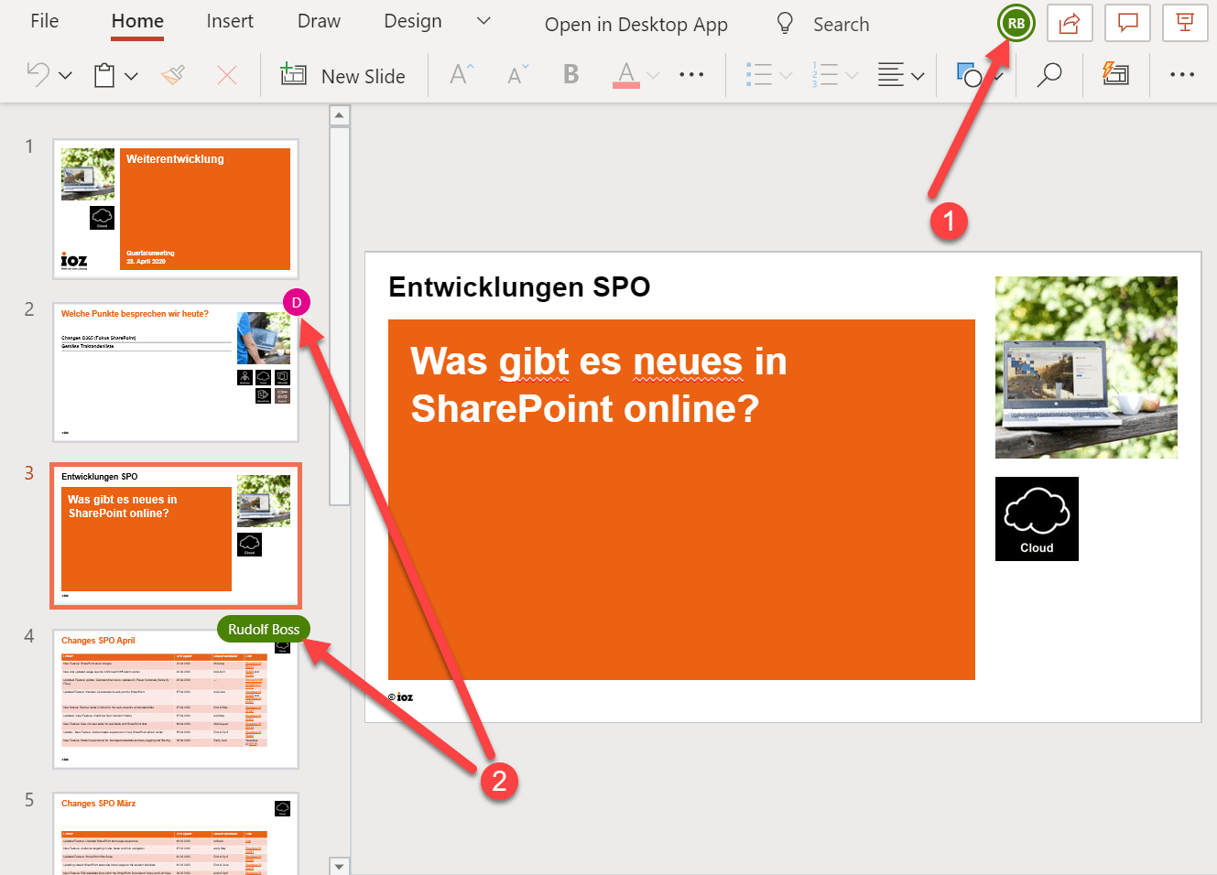Click the Increase Font Size icon
The image size is (1217, 875).
462,75
